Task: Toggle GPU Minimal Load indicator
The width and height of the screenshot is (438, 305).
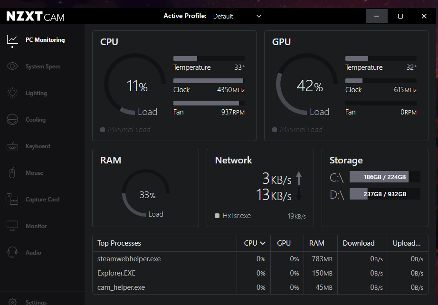Action: pyautogui.click(x=275, y=130)
